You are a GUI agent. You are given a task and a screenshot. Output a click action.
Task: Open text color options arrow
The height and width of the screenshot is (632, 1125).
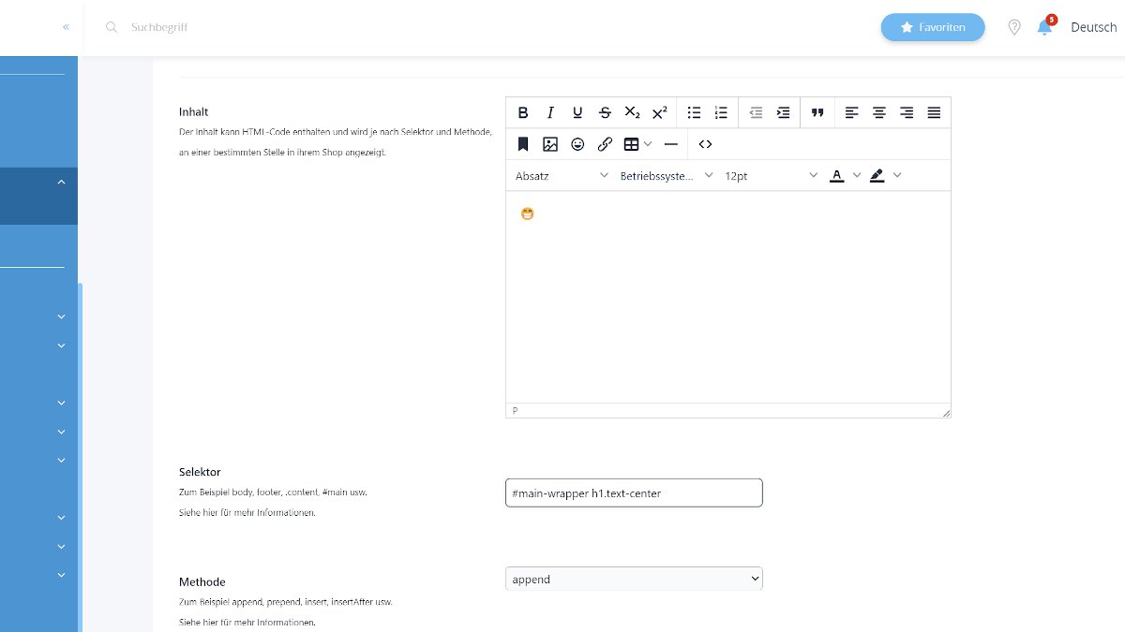[856, 176]
